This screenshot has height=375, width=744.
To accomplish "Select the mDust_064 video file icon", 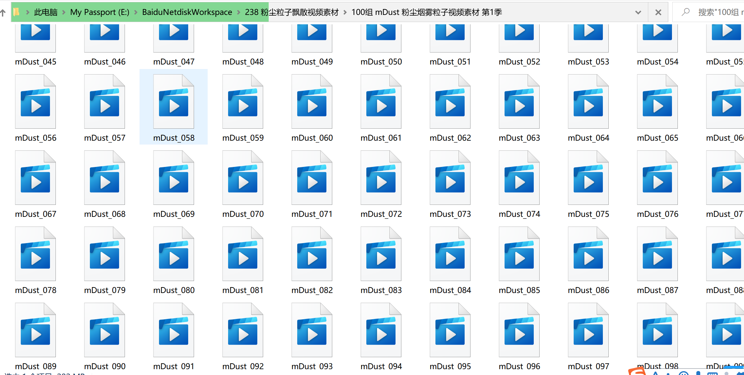I will tap(588, 101).
